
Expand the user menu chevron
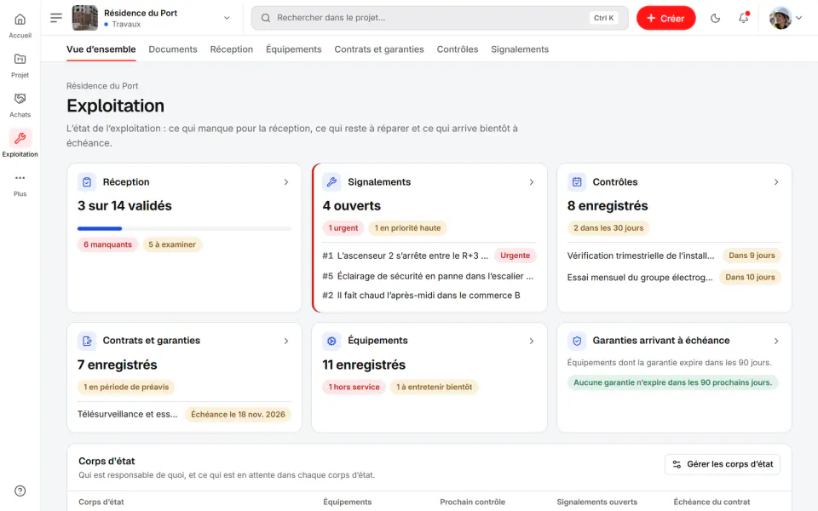point(798,18)
